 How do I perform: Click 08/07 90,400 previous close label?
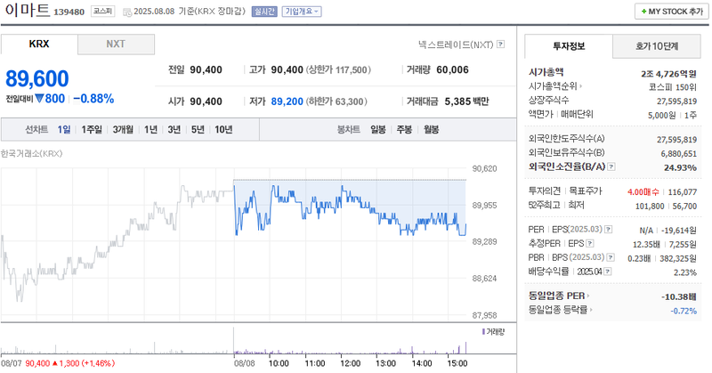[x=58, y=363]
